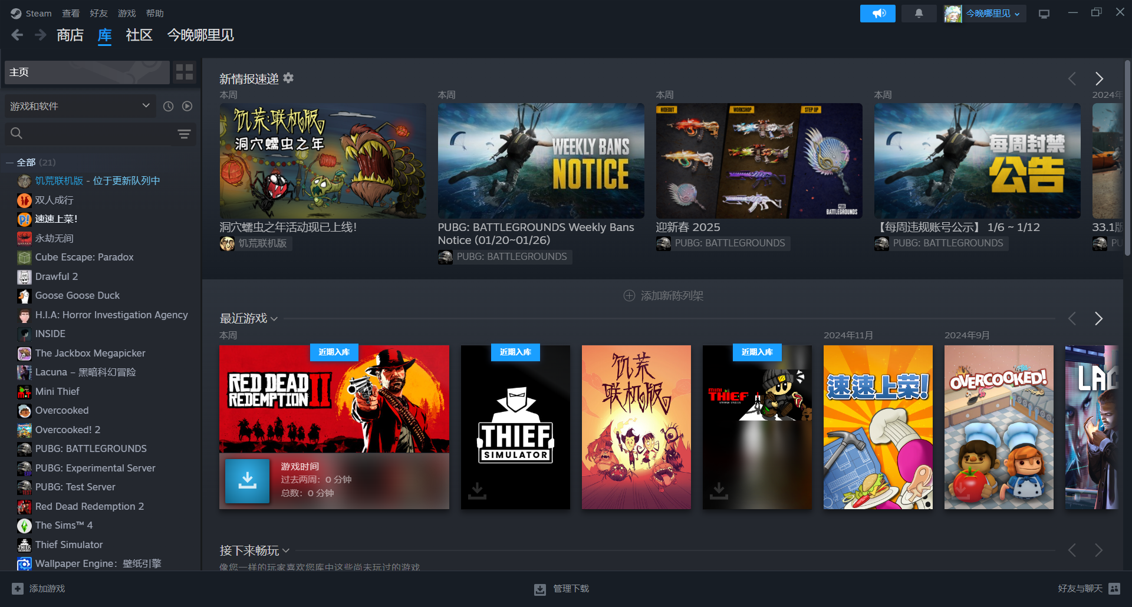This screenshot has width=1132, height=607.
Task: Click 添加新陈列架 to add a shelf
Action: click(x=663, y=295)
